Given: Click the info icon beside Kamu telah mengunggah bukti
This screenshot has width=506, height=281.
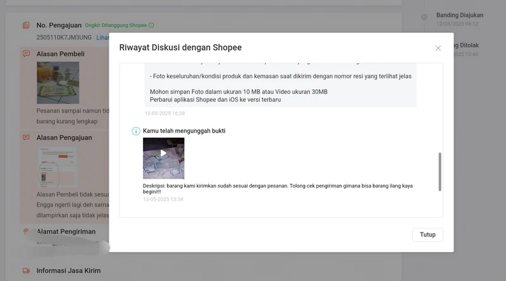Looking at the screenshot, I should (x=136, y=131).
